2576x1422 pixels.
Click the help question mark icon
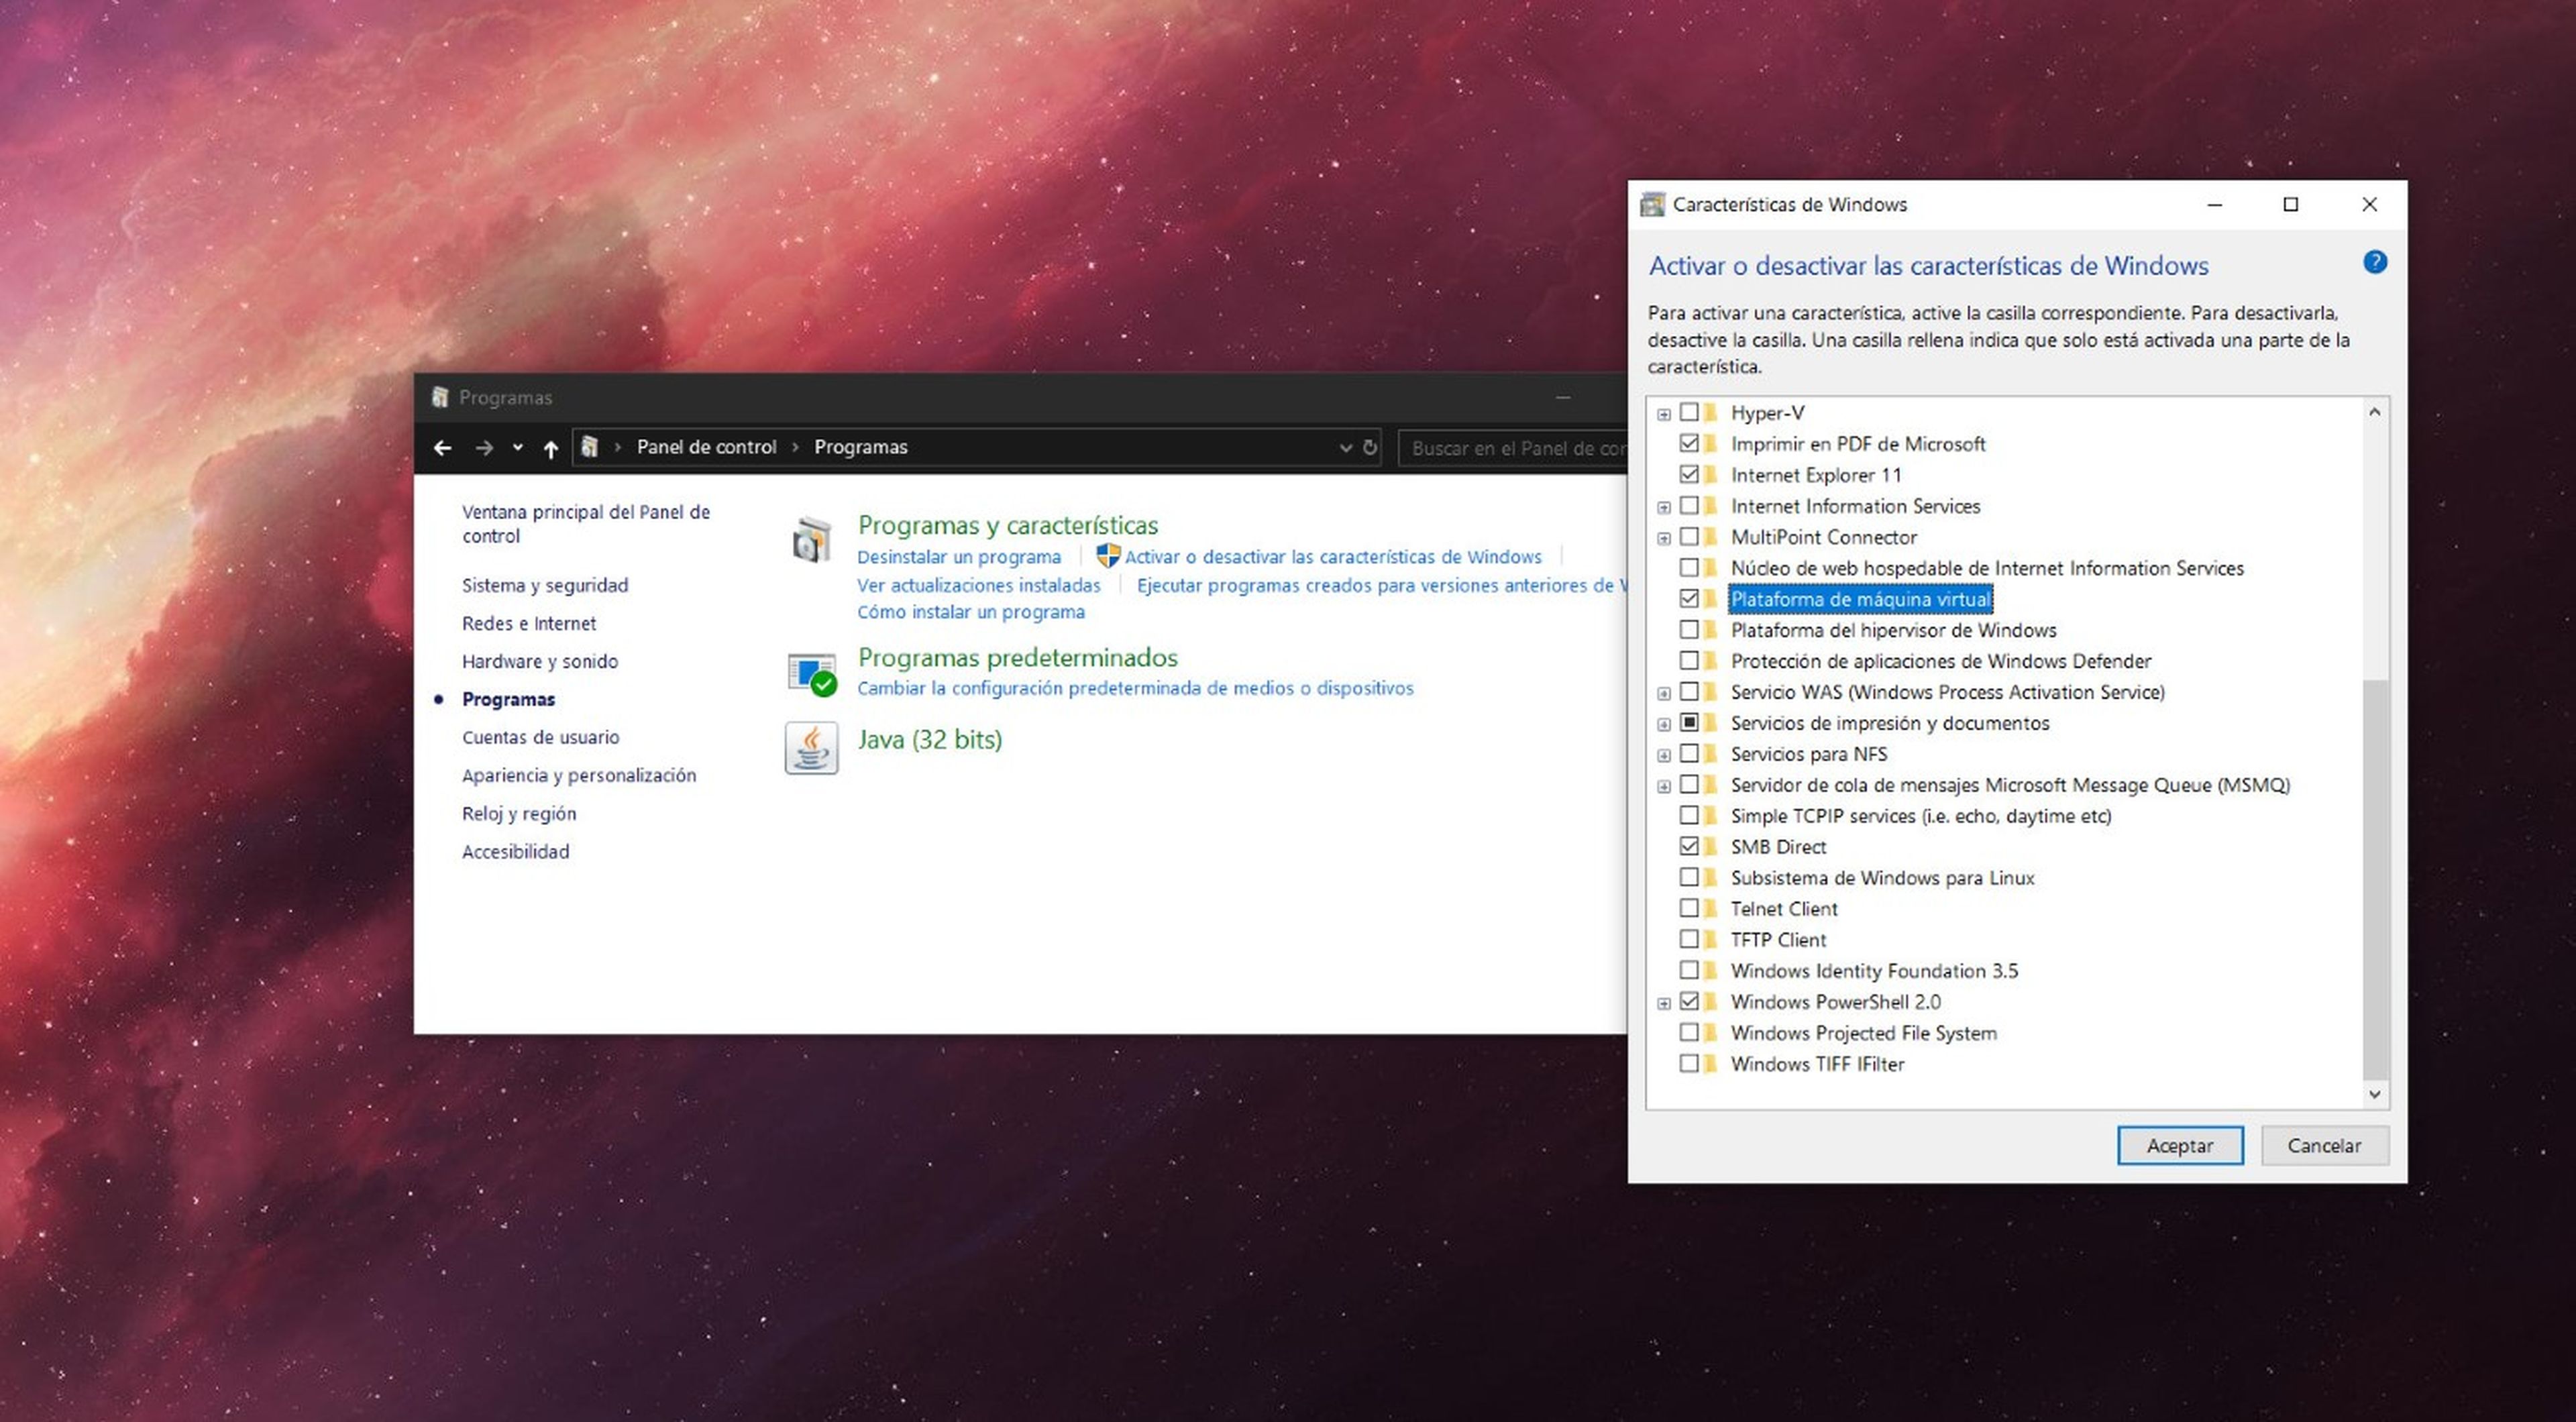[2375, 263]
